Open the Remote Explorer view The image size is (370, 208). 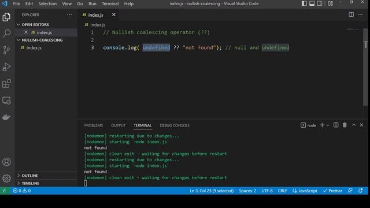click(x=6, y=101)
